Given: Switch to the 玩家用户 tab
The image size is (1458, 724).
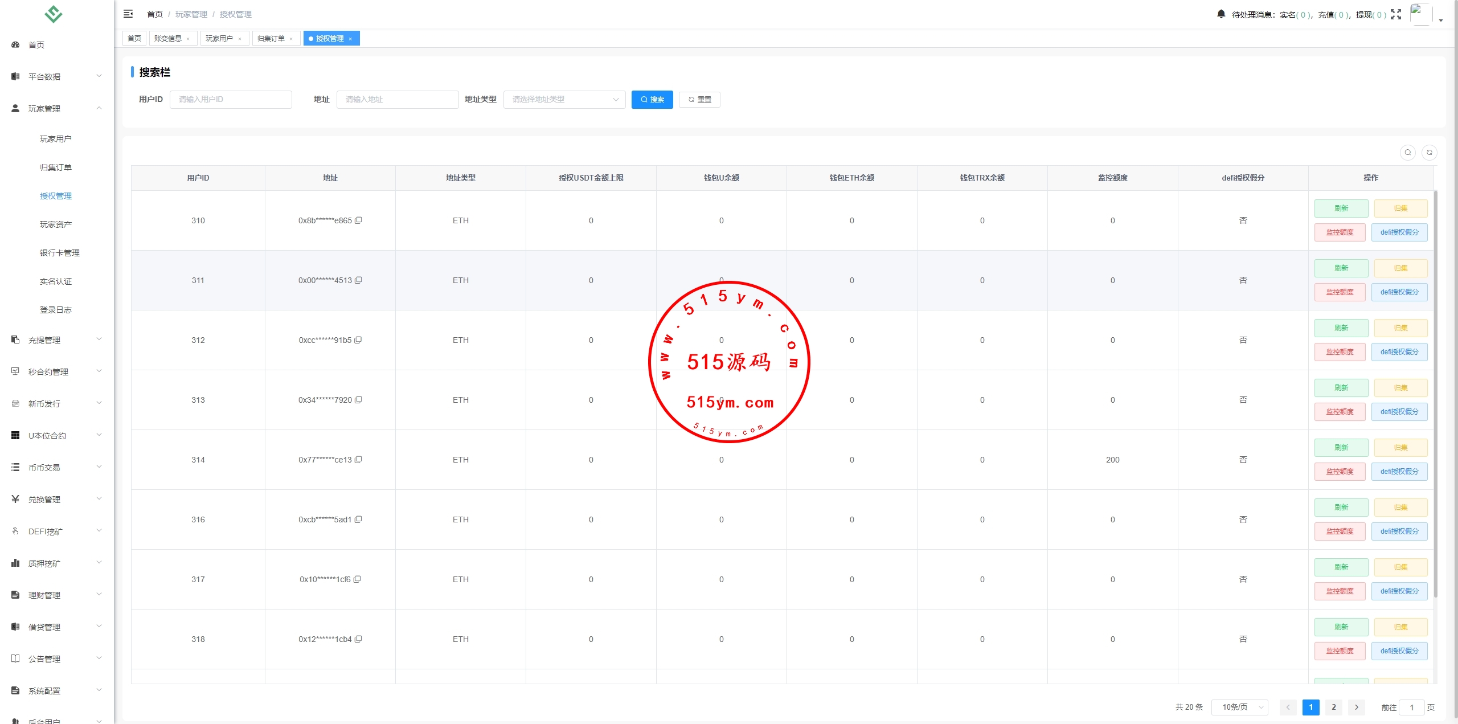Looking at the screenshot, I should click(219, 38).
